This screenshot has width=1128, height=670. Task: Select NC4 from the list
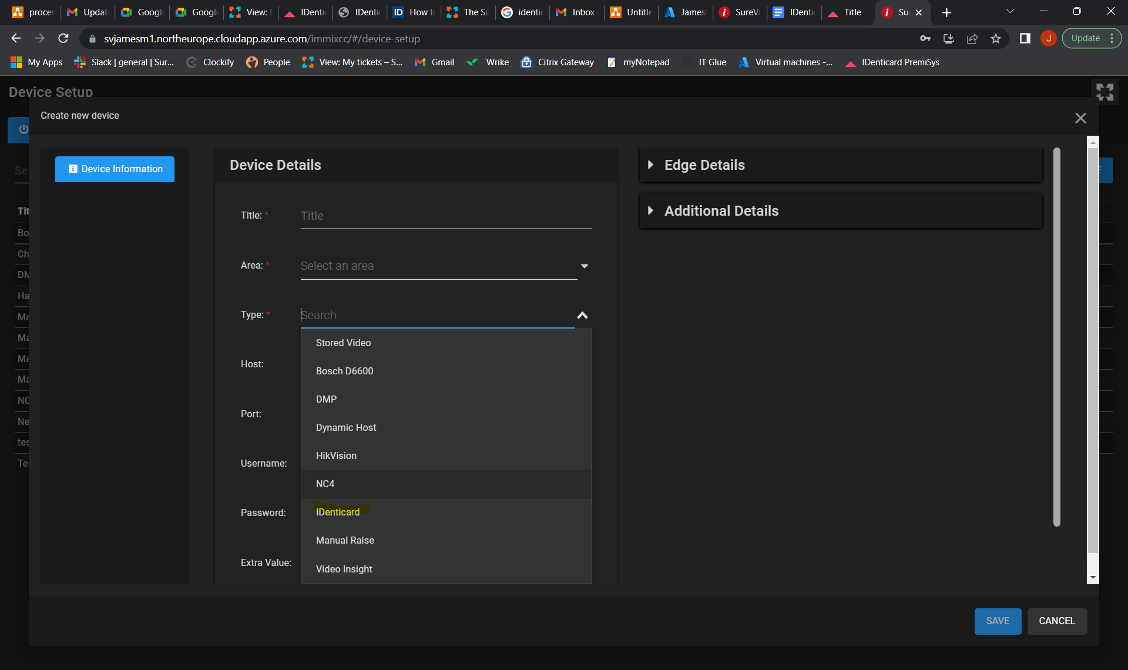click(446, 484)
